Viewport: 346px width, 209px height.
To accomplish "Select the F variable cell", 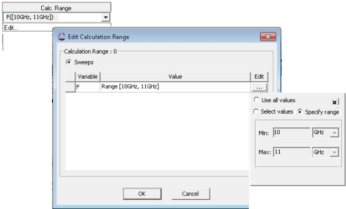I will click(x=88, y=87).
